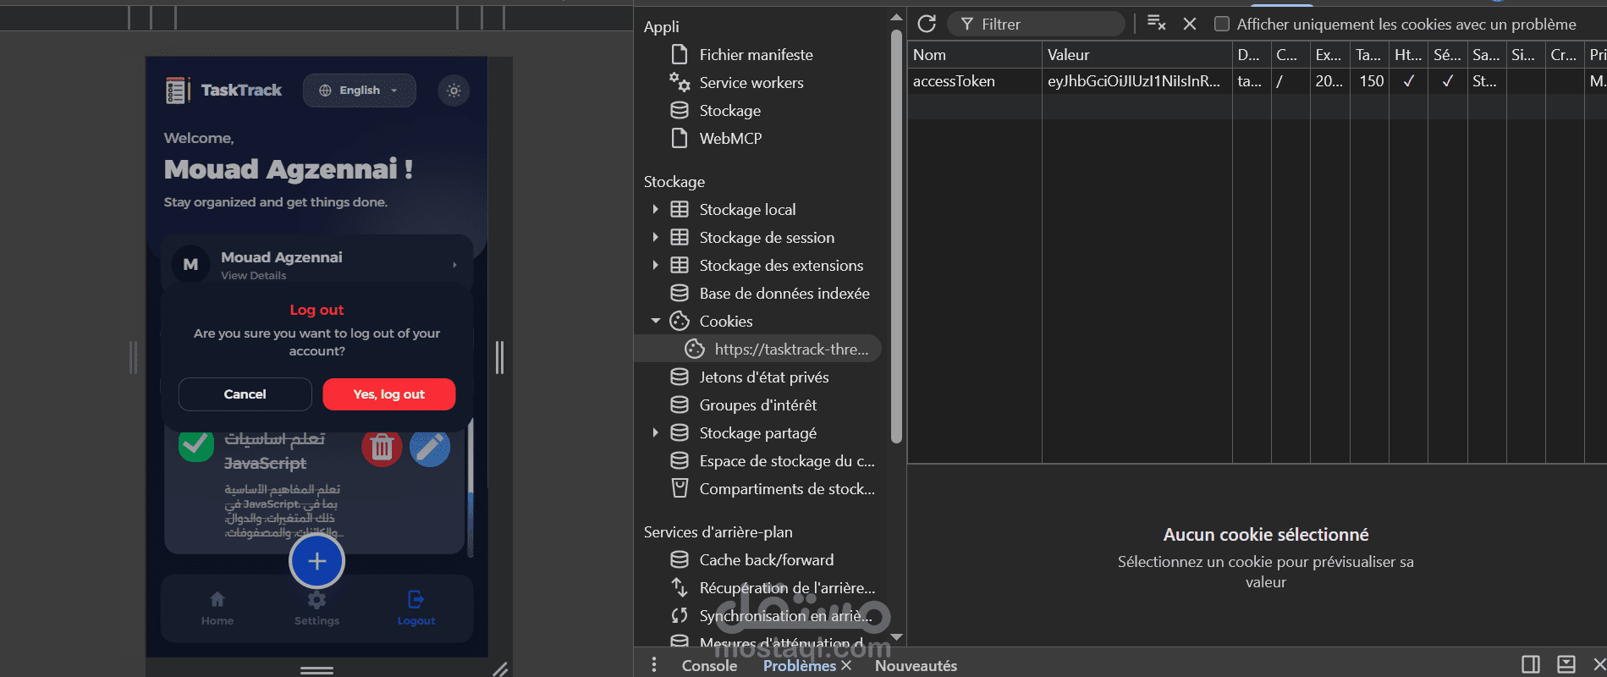Viewport: 1607px width, 677px height.
Task: Delete the JavaScript task with trash icon
Action: [382, 447]
